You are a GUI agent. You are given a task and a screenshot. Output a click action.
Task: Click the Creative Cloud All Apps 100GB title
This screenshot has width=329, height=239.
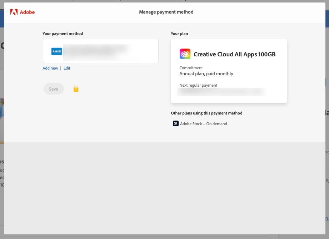click(235, 54)
